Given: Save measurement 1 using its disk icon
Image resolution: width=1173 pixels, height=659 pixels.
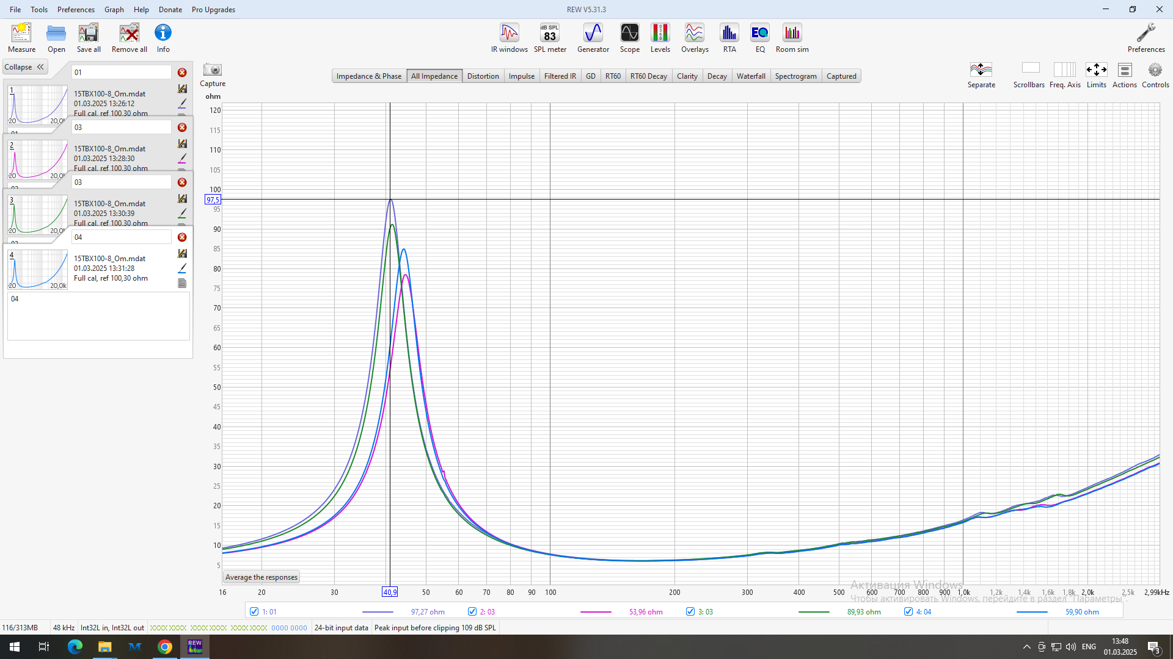Looking at the screenshot, I should click(x=182, y=89).
